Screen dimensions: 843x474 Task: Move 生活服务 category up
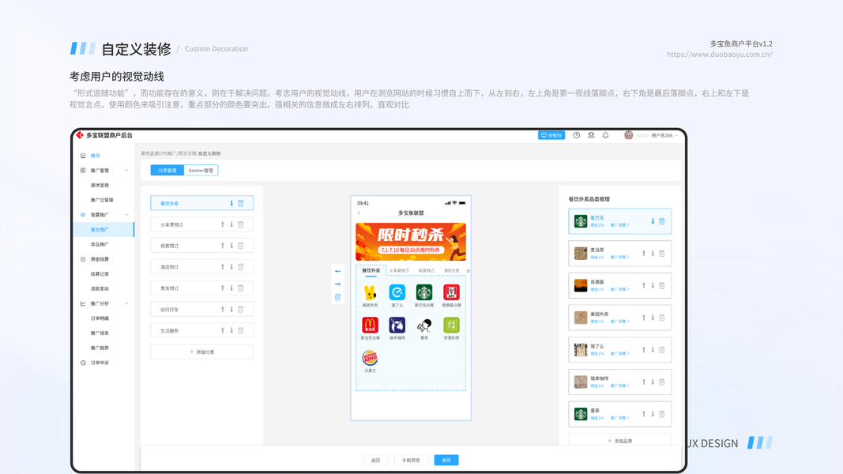click(223, 330)
